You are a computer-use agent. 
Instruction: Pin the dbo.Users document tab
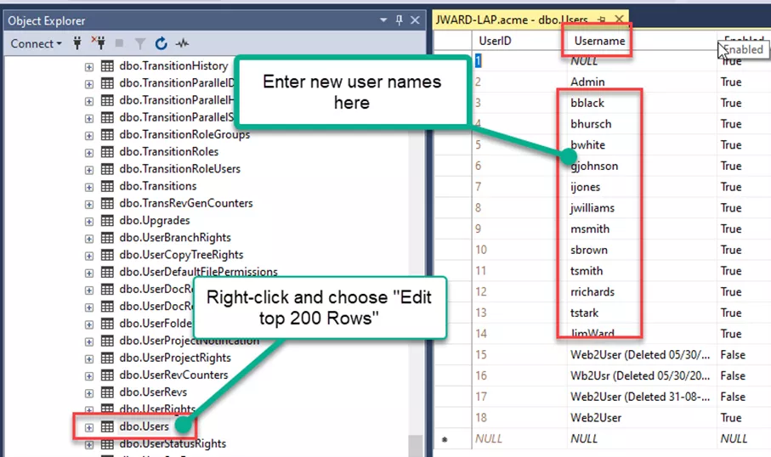click(601, 19)
